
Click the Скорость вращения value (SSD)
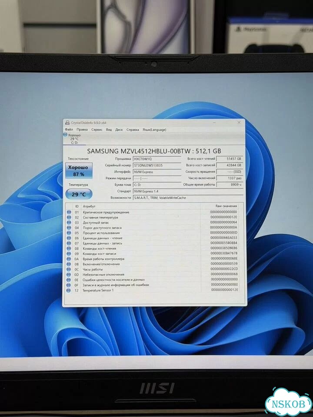click(x=230, y=172)
